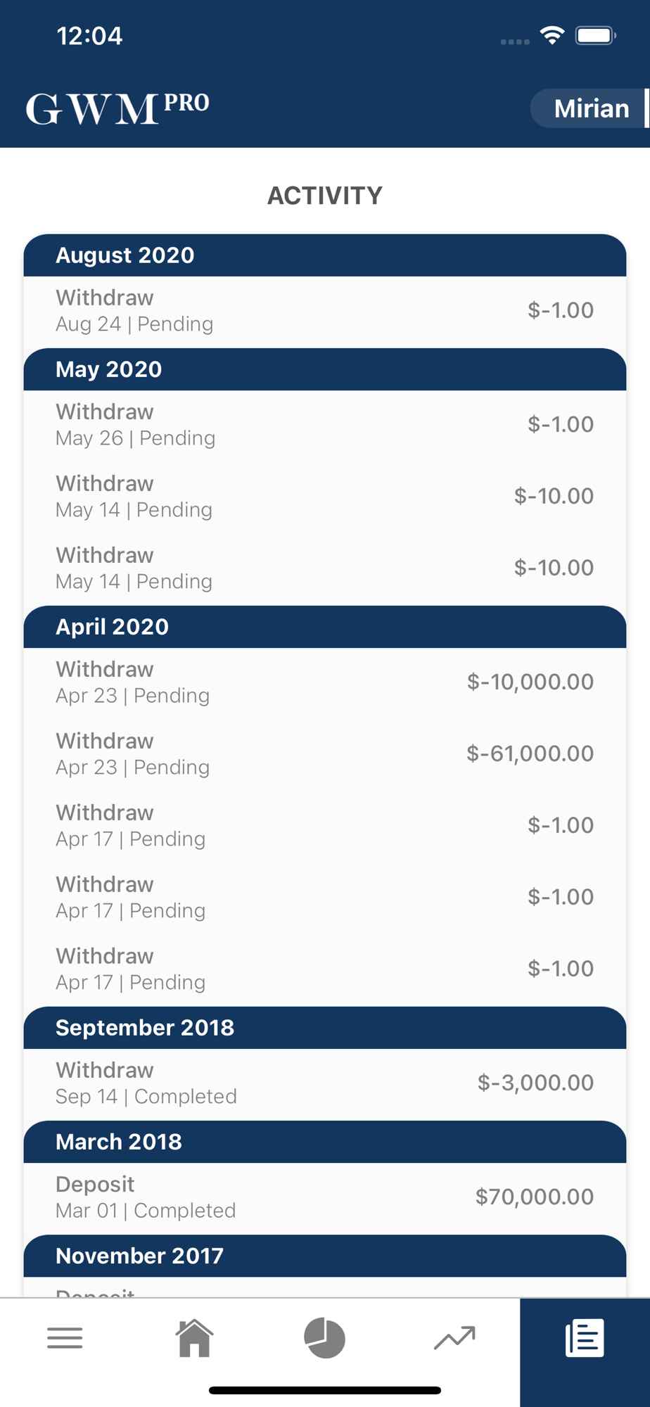Tap the battery status icon

(x=595, y=35)
